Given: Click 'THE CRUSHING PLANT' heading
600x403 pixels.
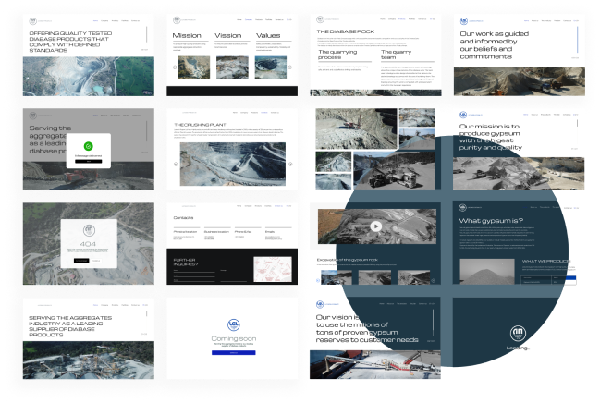Looking at the screenshot, I should [x=200, y=125].
